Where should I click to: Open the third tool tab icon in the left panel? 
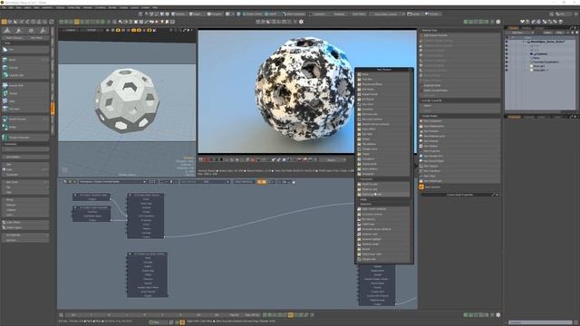click(x=31, y=31)
